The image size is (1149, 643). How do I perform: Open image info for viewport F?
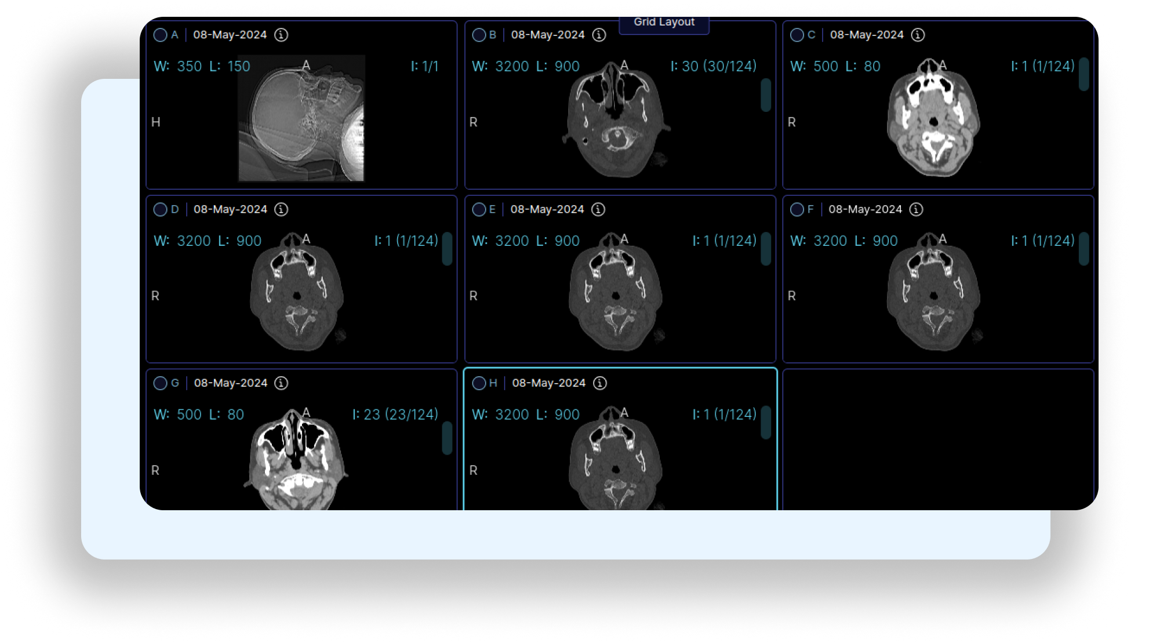click(x=916, y=209)
